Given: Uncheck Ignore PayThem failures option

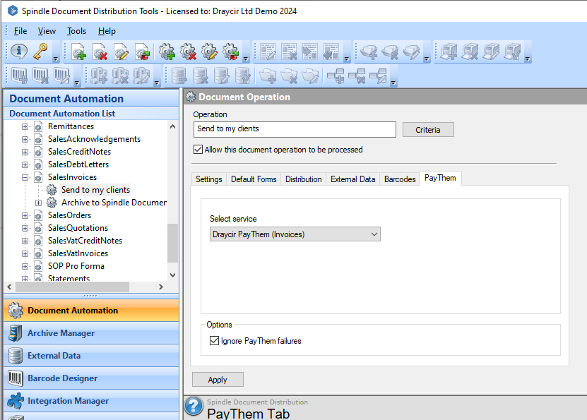Looking at the screenshot, I should click(214, 341).
